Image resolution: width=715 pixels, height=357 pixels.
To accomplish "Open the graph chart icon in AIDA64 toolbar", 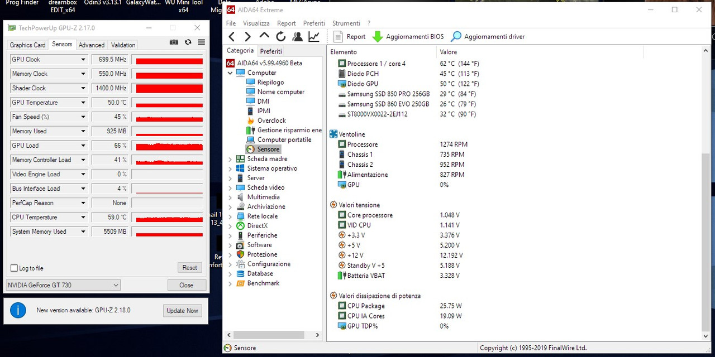I will (314, 37).
